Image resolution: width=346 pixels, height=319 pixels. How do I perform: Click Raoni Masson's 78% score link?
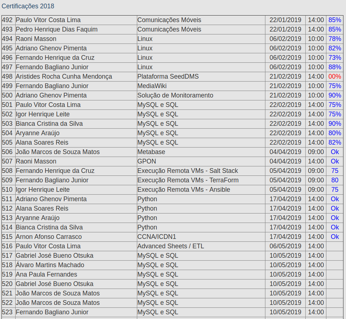[x=335, y=39]
